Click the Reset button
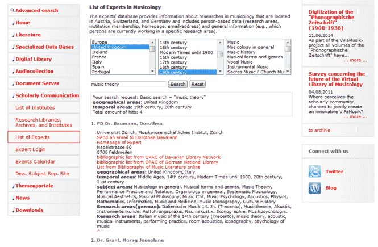This screenshot has width=378, height=247. [197, 84]
